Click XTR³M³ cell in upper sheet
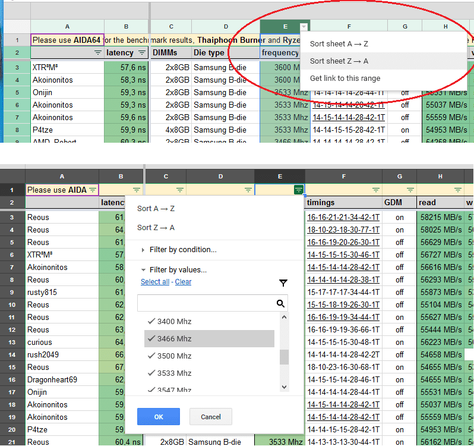 point(67,67)
